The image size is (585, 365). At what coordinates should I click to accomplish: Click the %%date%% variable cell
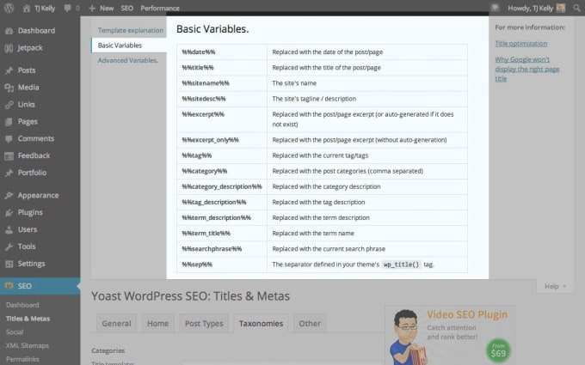pos(222,52)
